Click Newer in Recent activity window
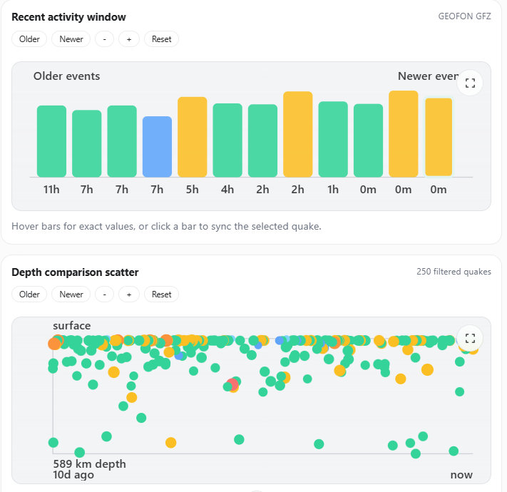 click(x=71, y=39)
